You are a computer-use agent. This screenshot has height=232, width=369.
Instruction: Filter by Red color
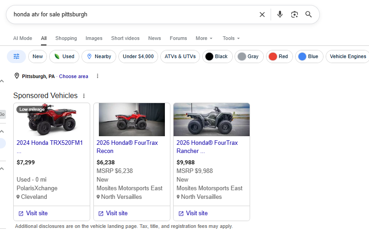[279, 56]
